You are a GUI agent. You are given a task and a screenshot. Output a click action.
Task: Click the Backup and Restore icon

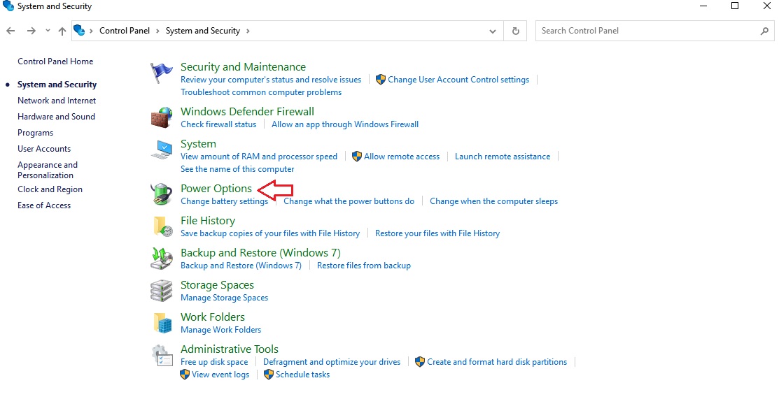tap(161, 259)
